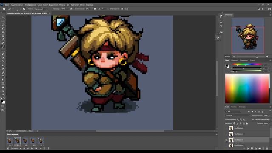Close the open document tab

click(50, 13)
